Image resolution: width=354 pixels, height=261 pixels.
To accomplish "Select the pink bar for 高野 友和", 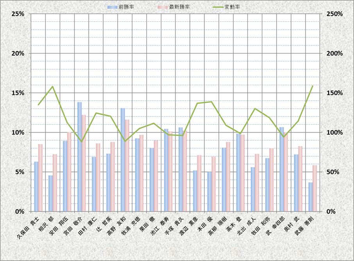I will tap(127, 165).
